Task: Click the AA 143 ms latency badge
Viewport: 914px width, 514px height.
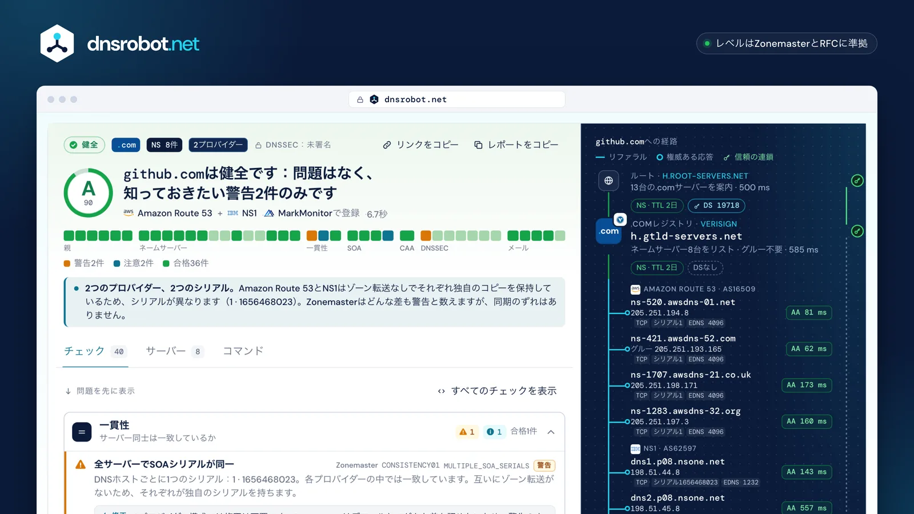Action: 807,472
